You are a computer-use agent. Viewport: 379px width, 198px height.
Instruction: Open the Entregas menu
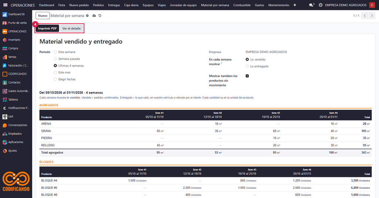(x=114, y=5)
